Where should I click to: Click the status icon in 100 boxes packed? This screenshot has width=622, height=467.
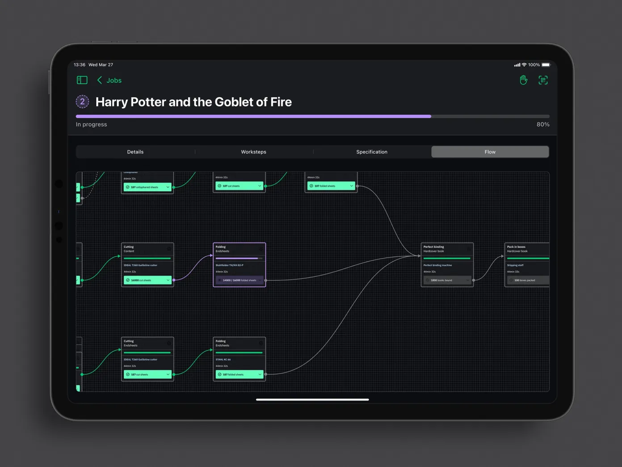pos(511,280)
